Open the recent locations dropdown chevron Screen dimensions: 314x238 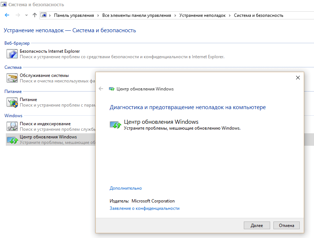pos(26,15)
